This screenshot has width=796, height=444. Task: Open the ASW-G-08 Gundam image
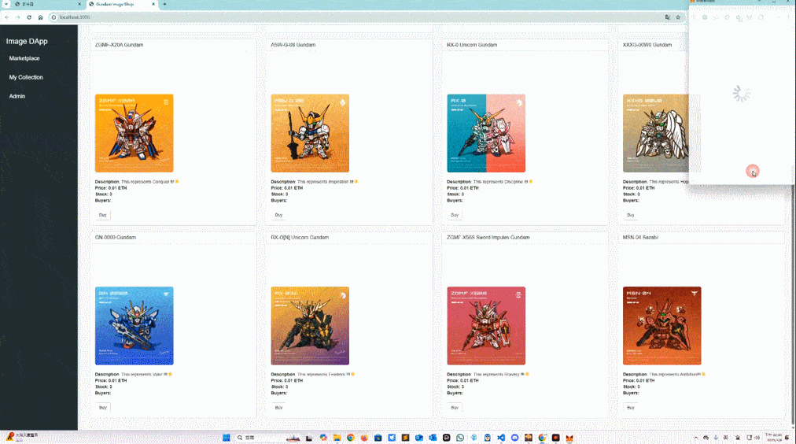coord(310,133)
